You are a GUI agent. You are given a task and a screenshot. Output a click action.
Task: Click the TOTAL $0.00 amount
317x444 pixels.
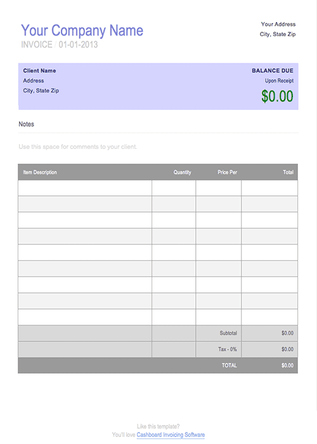click(x=287, y=365)
